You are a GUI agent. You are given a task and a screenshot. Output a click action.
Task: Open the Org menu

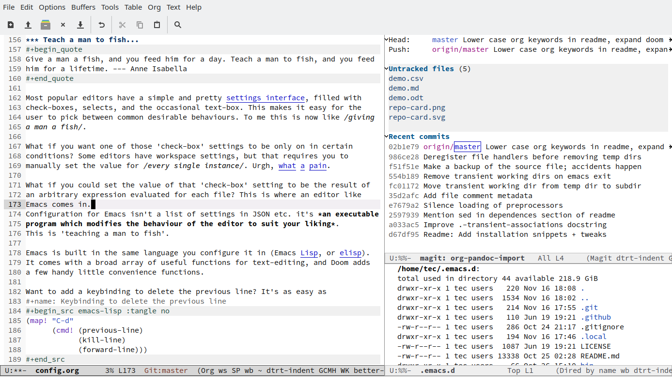[154, 7]
